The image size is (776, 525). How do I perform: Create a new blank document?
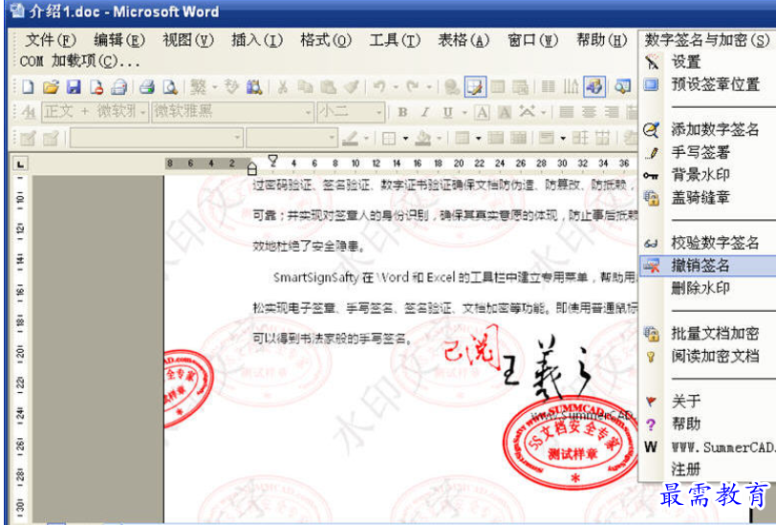(x=29, y=87)
